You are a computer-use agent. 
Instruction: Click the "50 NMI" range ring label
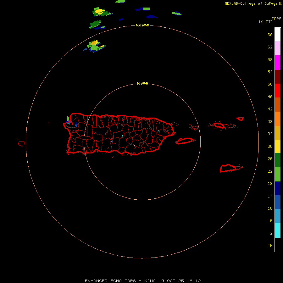click(142, 83)
